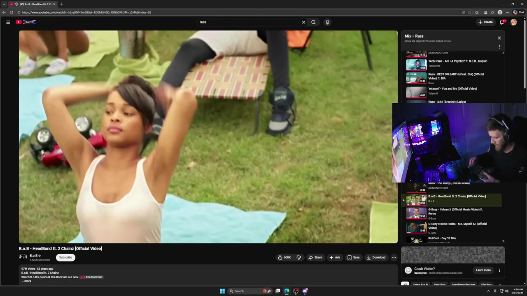Open YouTube notifications bell
527x296 pixels.
pyautogui.click(x=501, y=22)
